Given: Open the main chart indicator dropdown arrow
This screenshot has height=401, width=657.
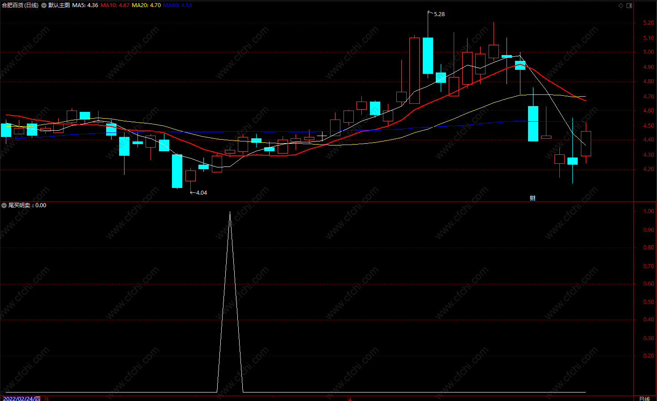Looking at the screenshot, I should coord(44,5).
